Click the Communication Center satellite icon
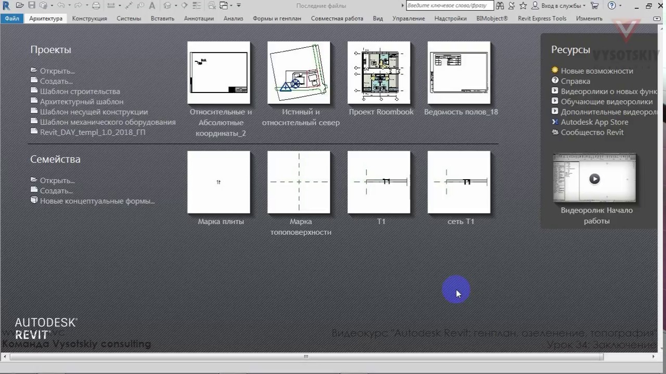This screenshot has width=666, height=374. click(511, 6)
